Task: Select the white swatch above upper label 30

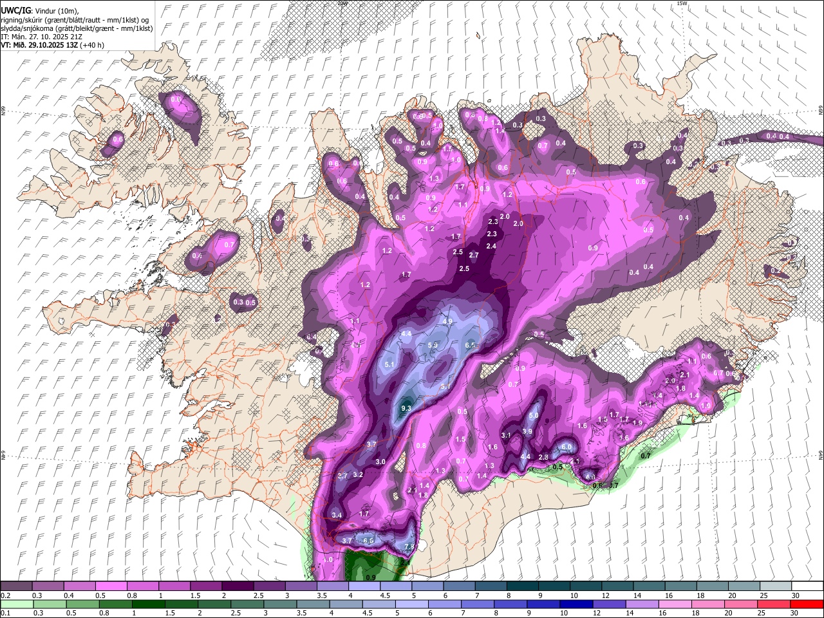Action: click(807, 586)
